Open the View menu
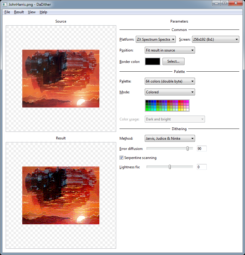The height and width of the screenshot is (255, 245). pyautogui.click(x=32, y=12)
